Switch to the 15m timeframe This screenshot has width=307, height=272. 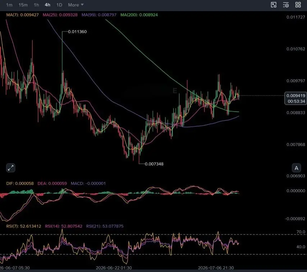pos(23,5)
